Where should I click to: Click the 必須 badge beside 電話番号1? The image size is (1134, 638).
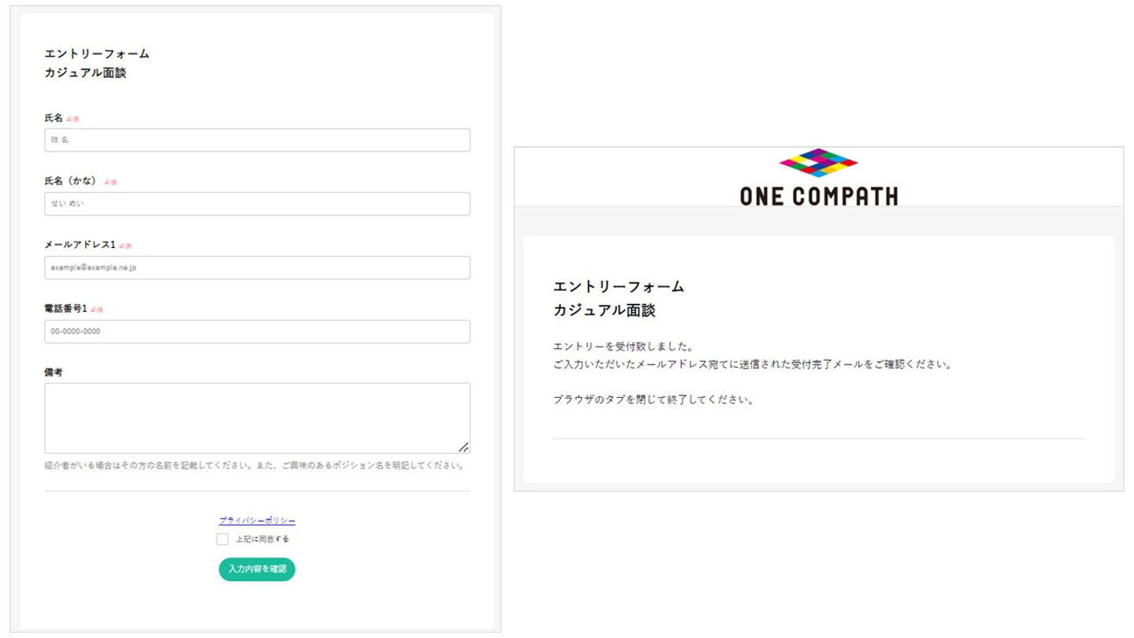point(96,310)
